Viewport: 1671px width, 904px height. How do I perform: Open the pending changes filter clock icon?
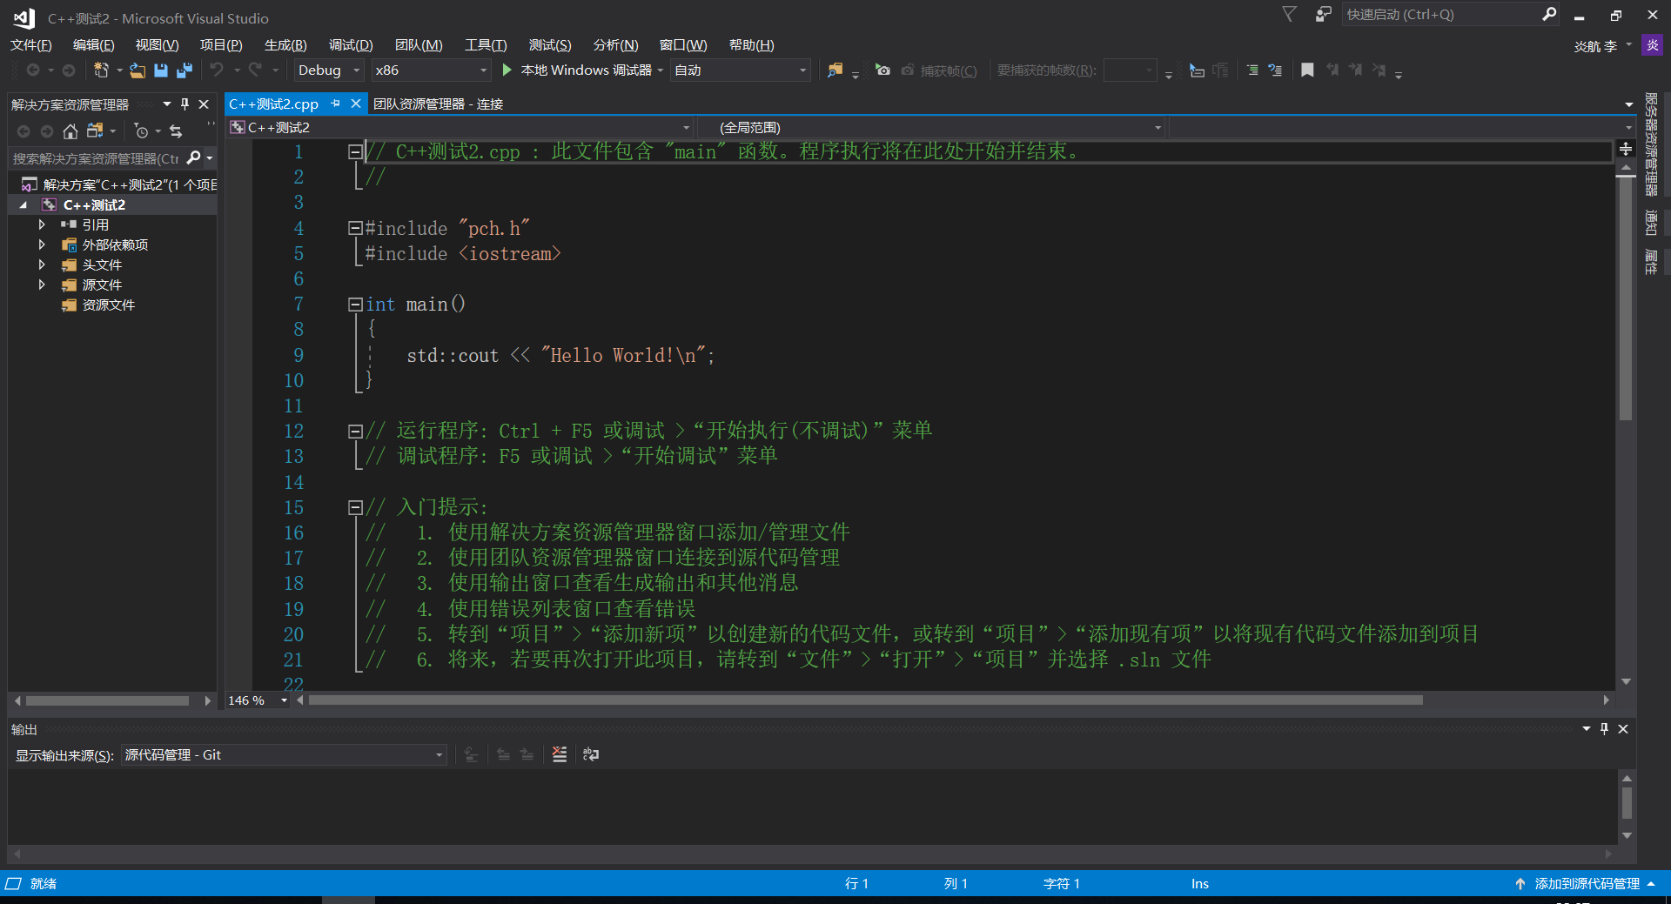point(141,131)
